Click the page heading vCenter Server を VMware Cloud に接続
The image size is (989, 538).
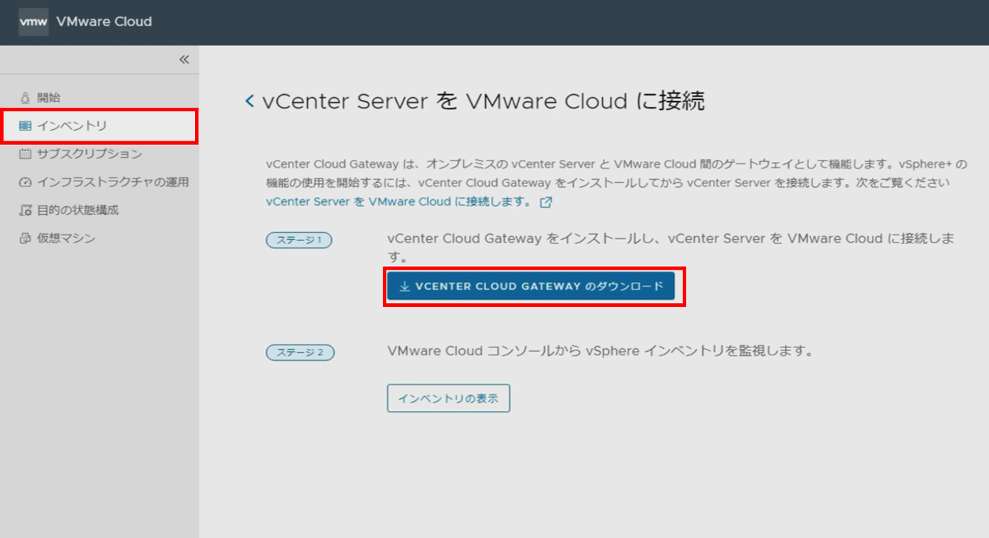click(x=483, y=101)
